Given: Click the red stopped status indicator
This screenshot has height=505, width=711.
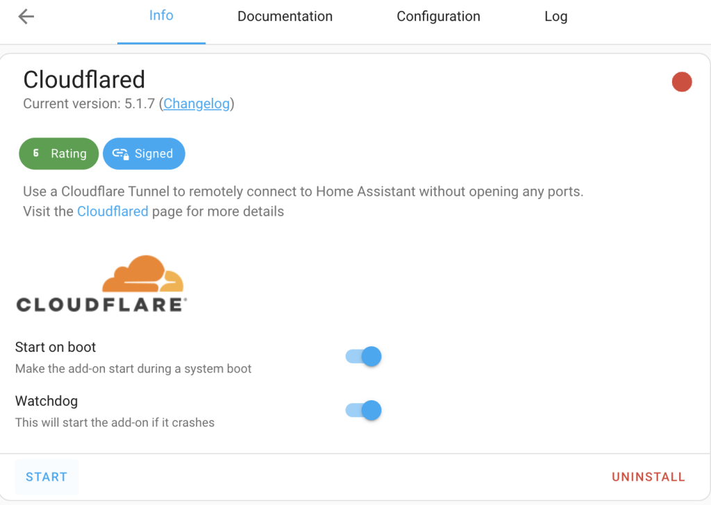Looking at the screenshot, I should tap(682, 82).
